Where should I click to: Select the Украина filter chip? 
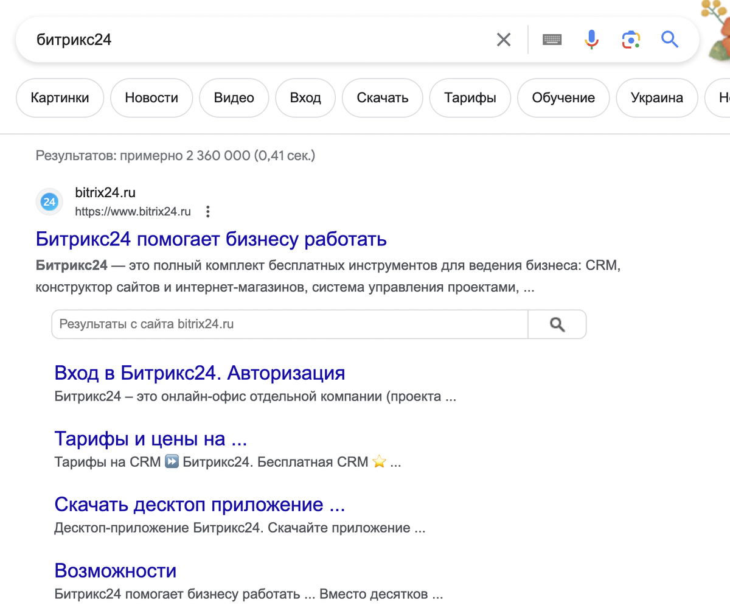(x=657, y=97)
